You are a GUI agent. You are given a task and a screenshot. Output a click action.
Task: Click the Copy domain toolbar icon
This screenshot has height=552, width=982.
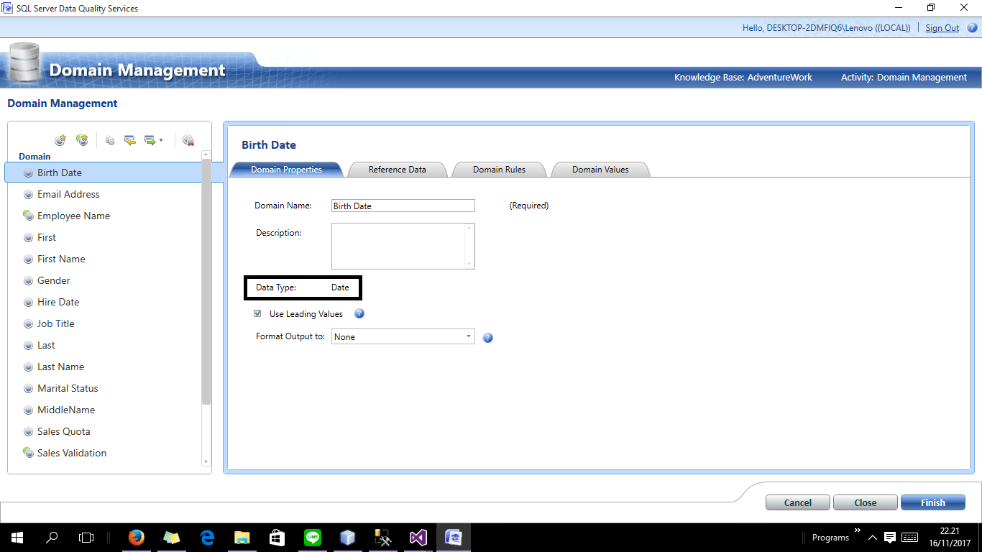(110, 141)
